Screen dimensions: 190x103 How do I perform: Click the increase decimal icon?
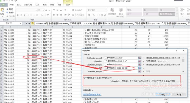click(x=102, y=15)
